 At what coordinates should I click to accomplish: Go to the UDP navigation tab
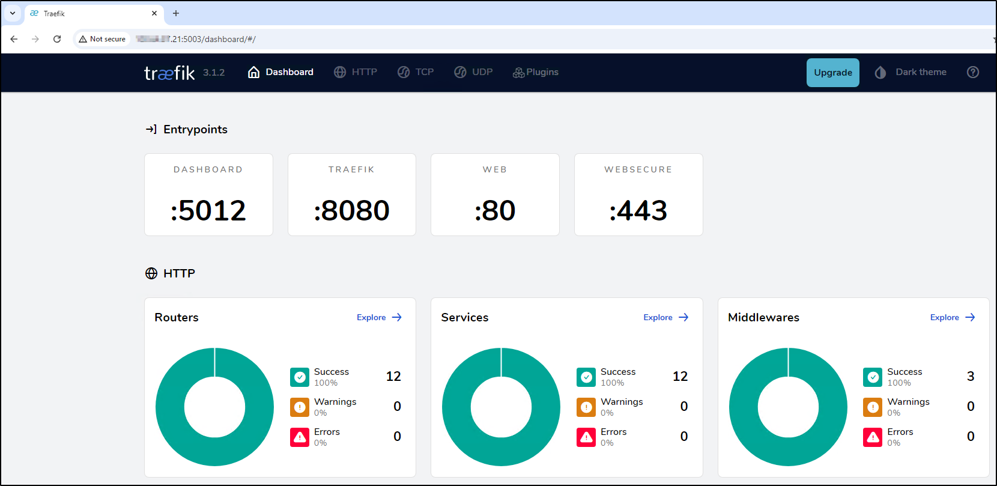point(473,72)
